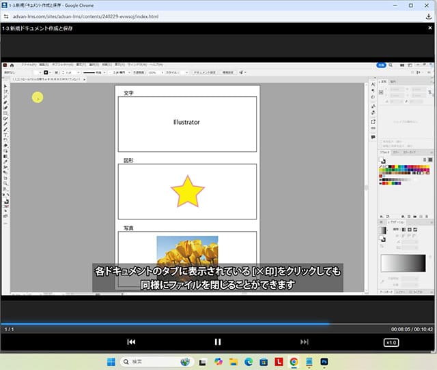The width and height of the screenshot is (437, 370).
Task: Open the Copilot icon on the taskbar
Action: 218,361
